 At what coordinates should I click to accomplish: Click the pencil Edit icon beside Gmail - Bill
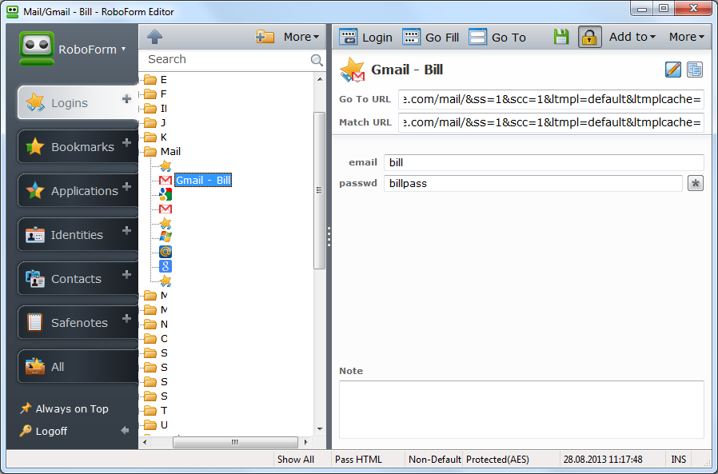tap(672, 70)
